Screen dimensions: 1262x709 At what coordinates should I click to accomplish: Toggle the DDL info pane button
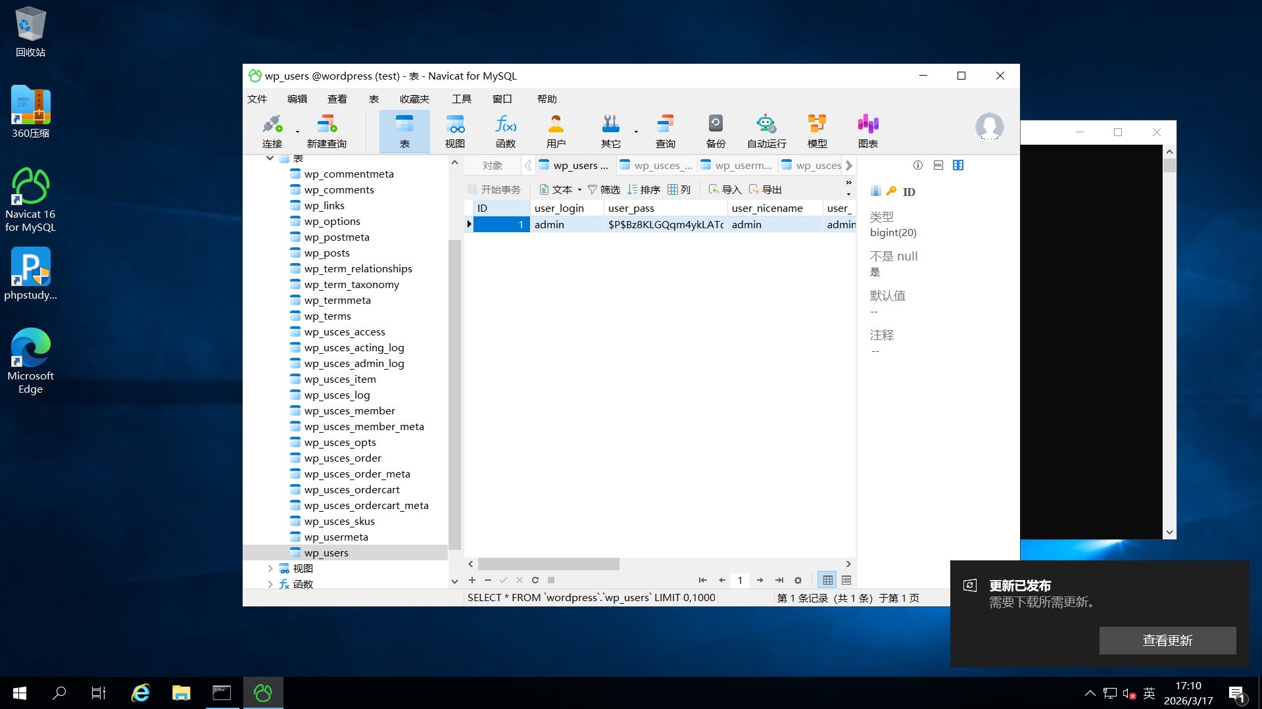pyautogui.click(x=938, y=165)
